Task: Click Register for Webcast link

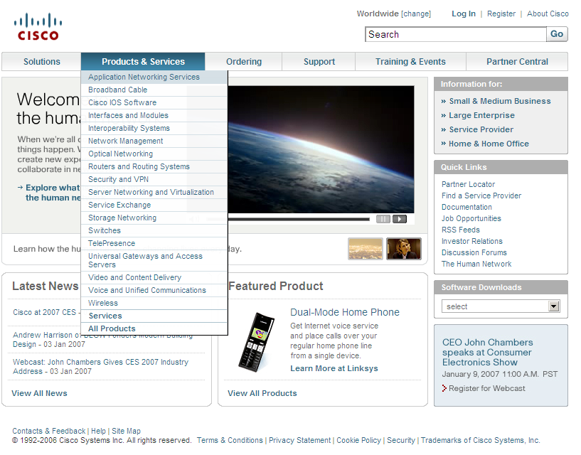Action: (486, 388)
